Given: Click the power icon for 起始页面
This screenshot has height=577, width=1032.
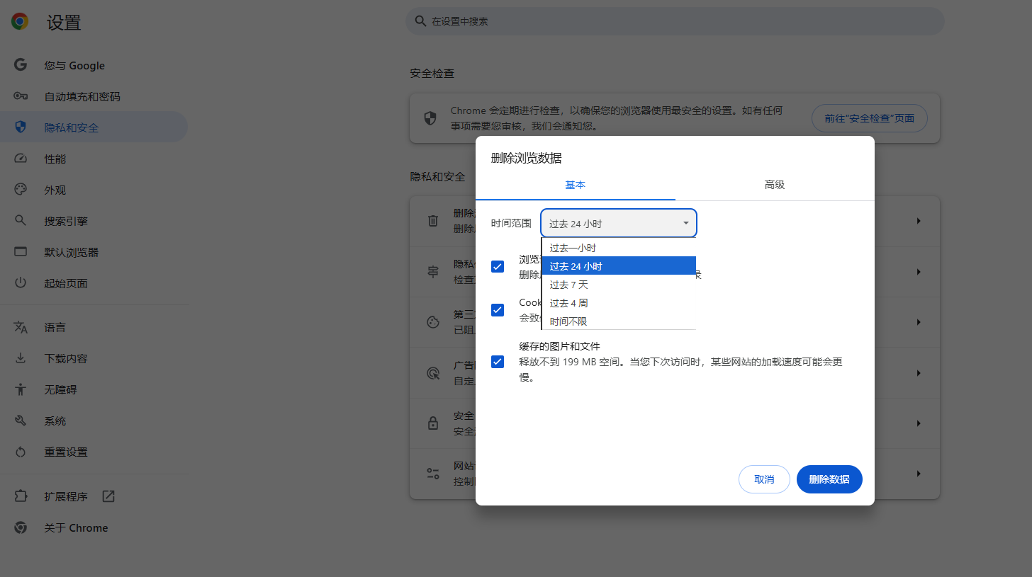Looking at the screenshot, I should (x=21, y=283).
